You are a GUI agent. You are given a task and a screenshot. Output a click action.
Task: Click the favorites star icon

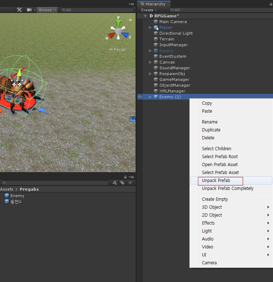(130, 183)
